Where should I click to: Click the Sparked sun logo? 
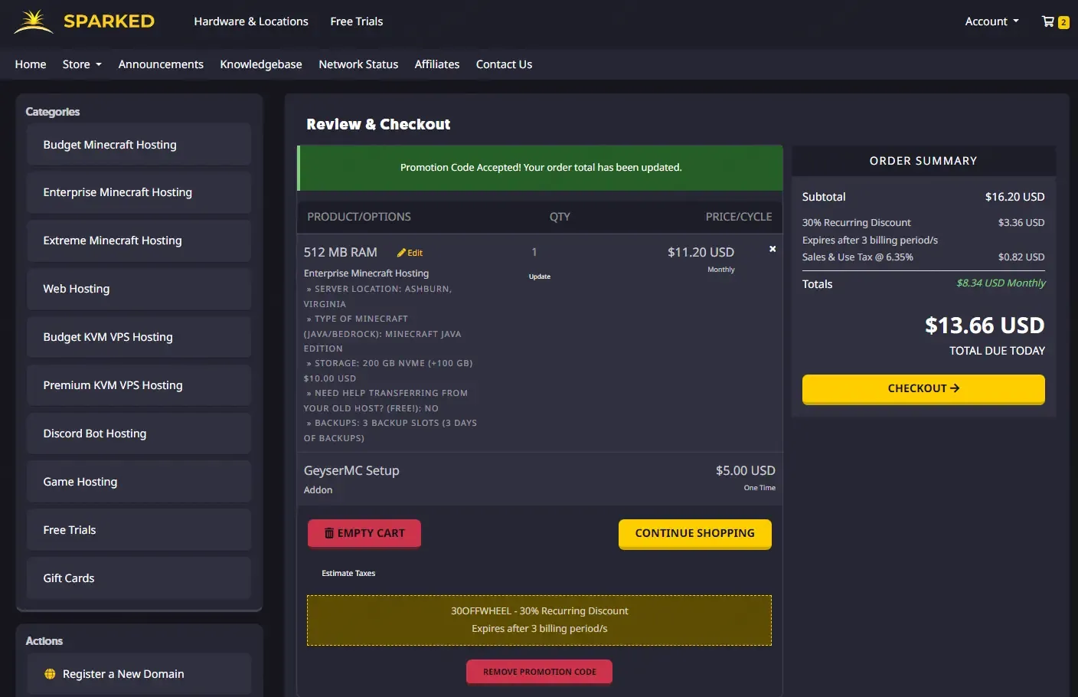(34, 21)
